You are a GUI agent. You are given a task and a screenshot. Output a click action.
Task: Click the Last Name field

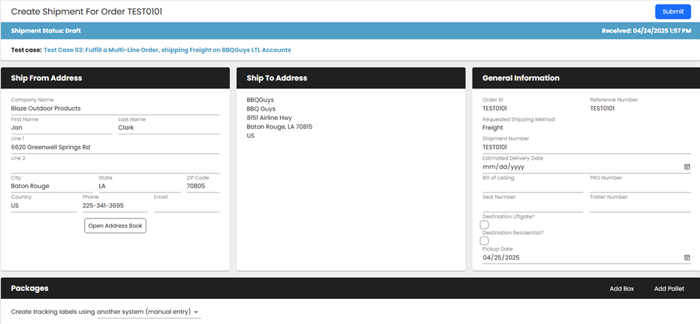pos(168,128)
